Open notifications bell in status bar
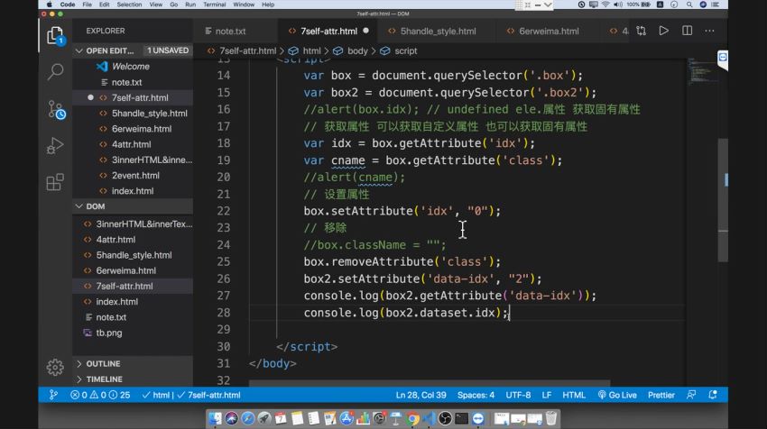767x429 pixels. tap(713, 395)
